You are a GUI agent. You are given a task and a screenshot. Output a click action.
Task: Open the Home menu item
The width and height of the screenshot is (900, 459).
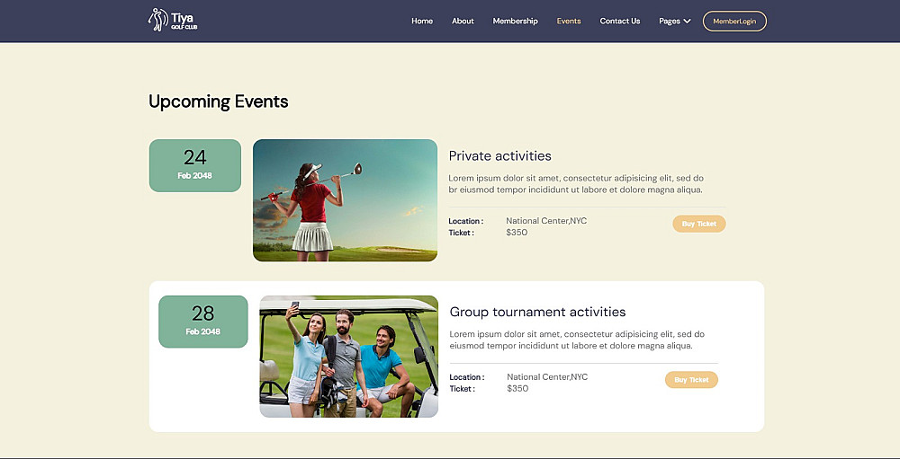pos(422,22)
